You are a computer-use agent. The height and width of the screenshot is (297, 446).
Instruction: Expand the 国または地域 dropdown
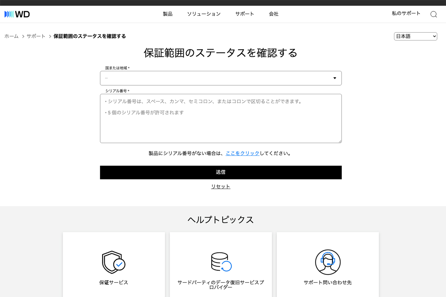(x=221, y=78)
